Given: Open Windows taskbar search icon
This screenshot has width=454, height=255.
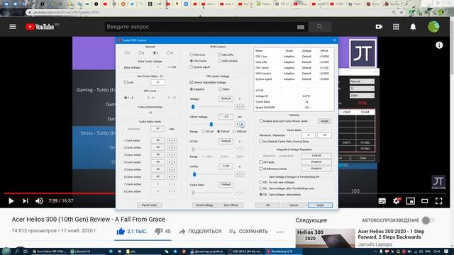Looking at the screenshot, I should [x=17, y=251].
